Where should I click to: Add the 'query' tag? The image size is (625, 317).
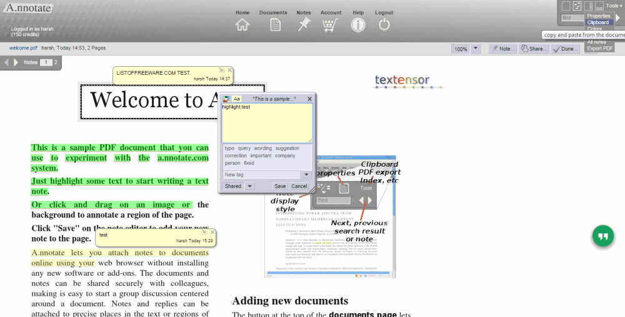click(x=244, y=148)
